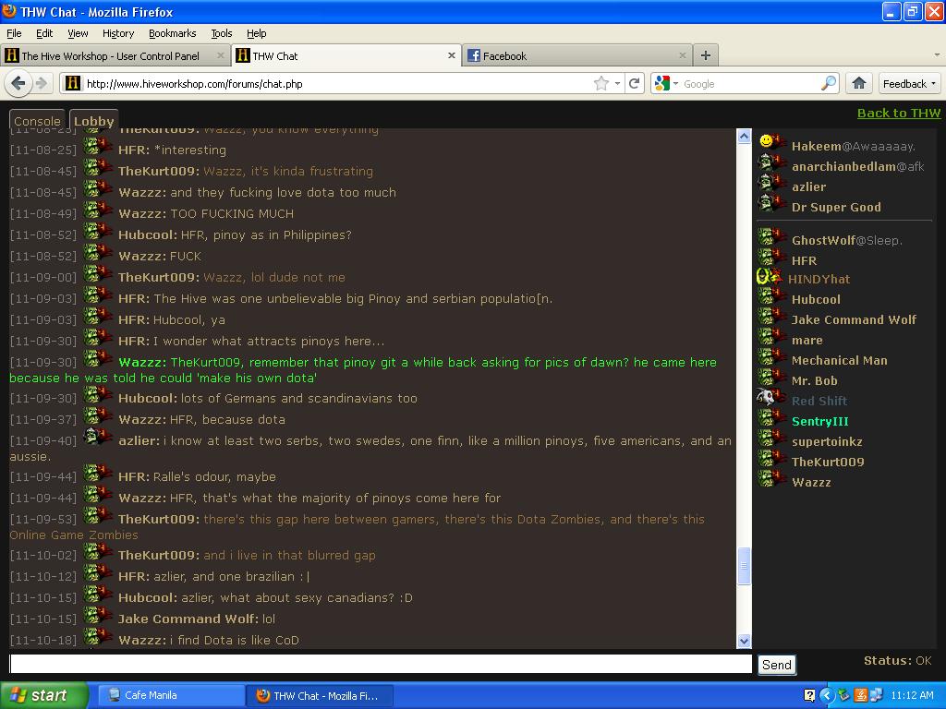946x709 pixels.
Task: Close the Facebook tab
Action: pyautogui.click(x=683, y=55)
